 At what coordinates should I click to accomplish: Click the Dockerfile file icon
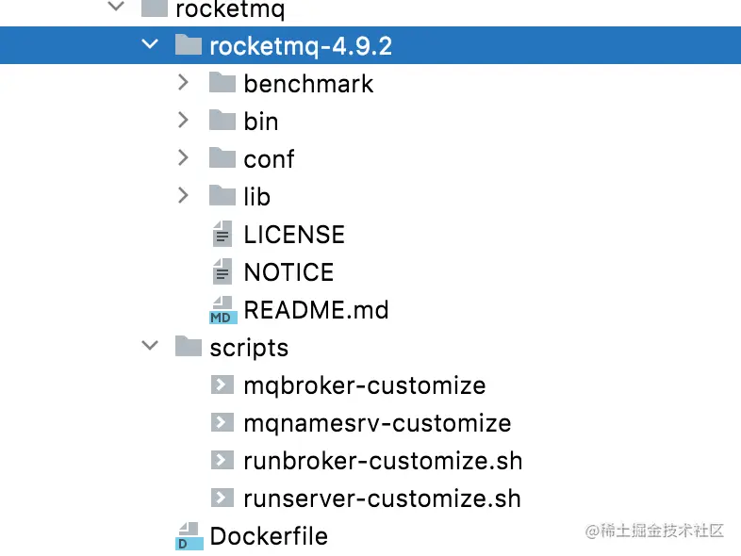[189, 536]
